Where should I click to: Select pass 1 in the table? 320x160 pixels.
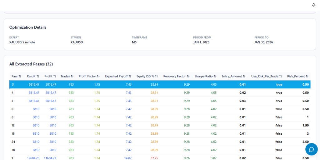pyautogui.click(x=160, y=157)
